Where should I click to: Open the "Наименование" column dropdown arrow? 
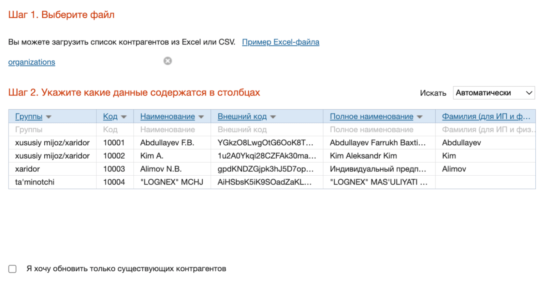pos(201,116)
